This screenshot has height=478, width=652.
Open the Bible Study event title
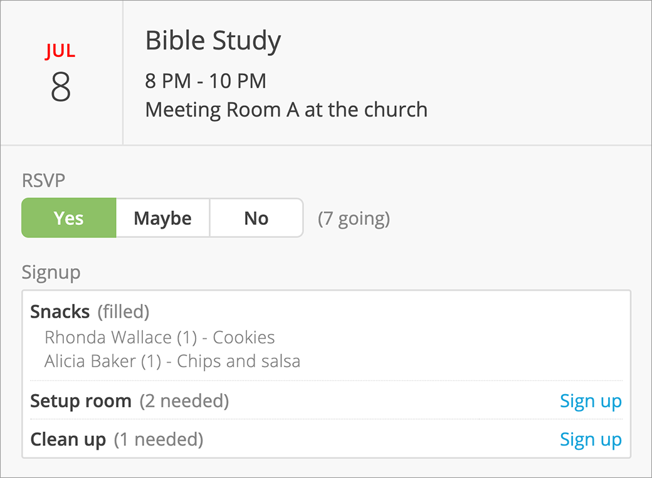click(x=213, y=41)
